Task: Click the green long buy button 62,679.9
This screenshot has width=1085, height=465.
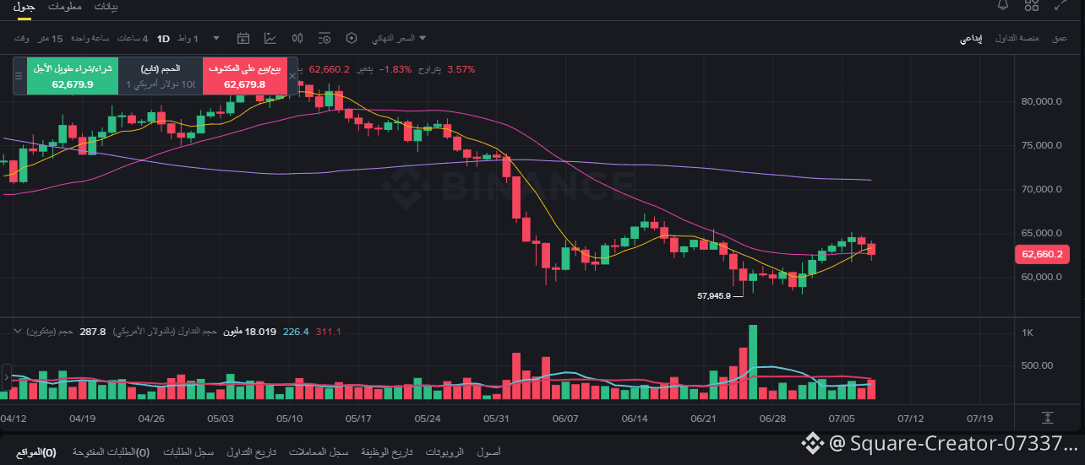Action: click(73, 76)
